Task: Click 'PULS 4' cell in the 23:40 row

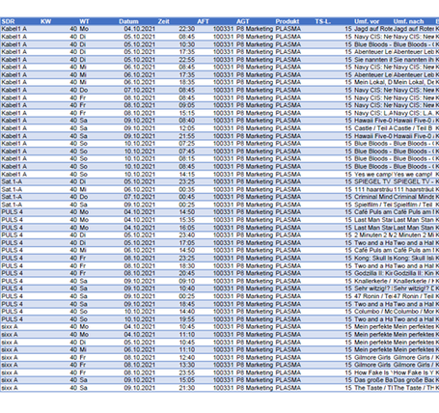Action: [x=12, y=235]
